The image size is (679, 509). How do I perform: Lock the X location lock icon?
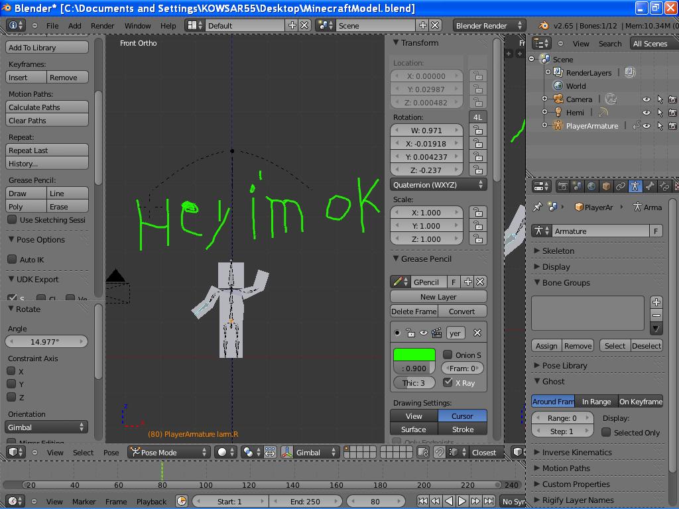[x=477, y=76]
